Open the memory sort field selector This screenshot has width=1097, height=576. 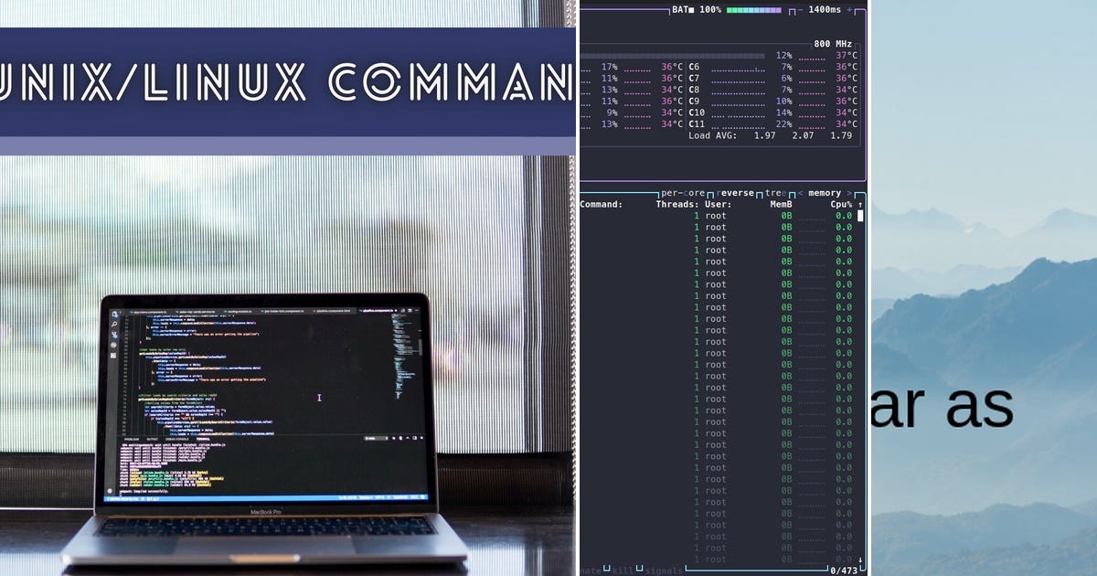[x=824, y=193]
